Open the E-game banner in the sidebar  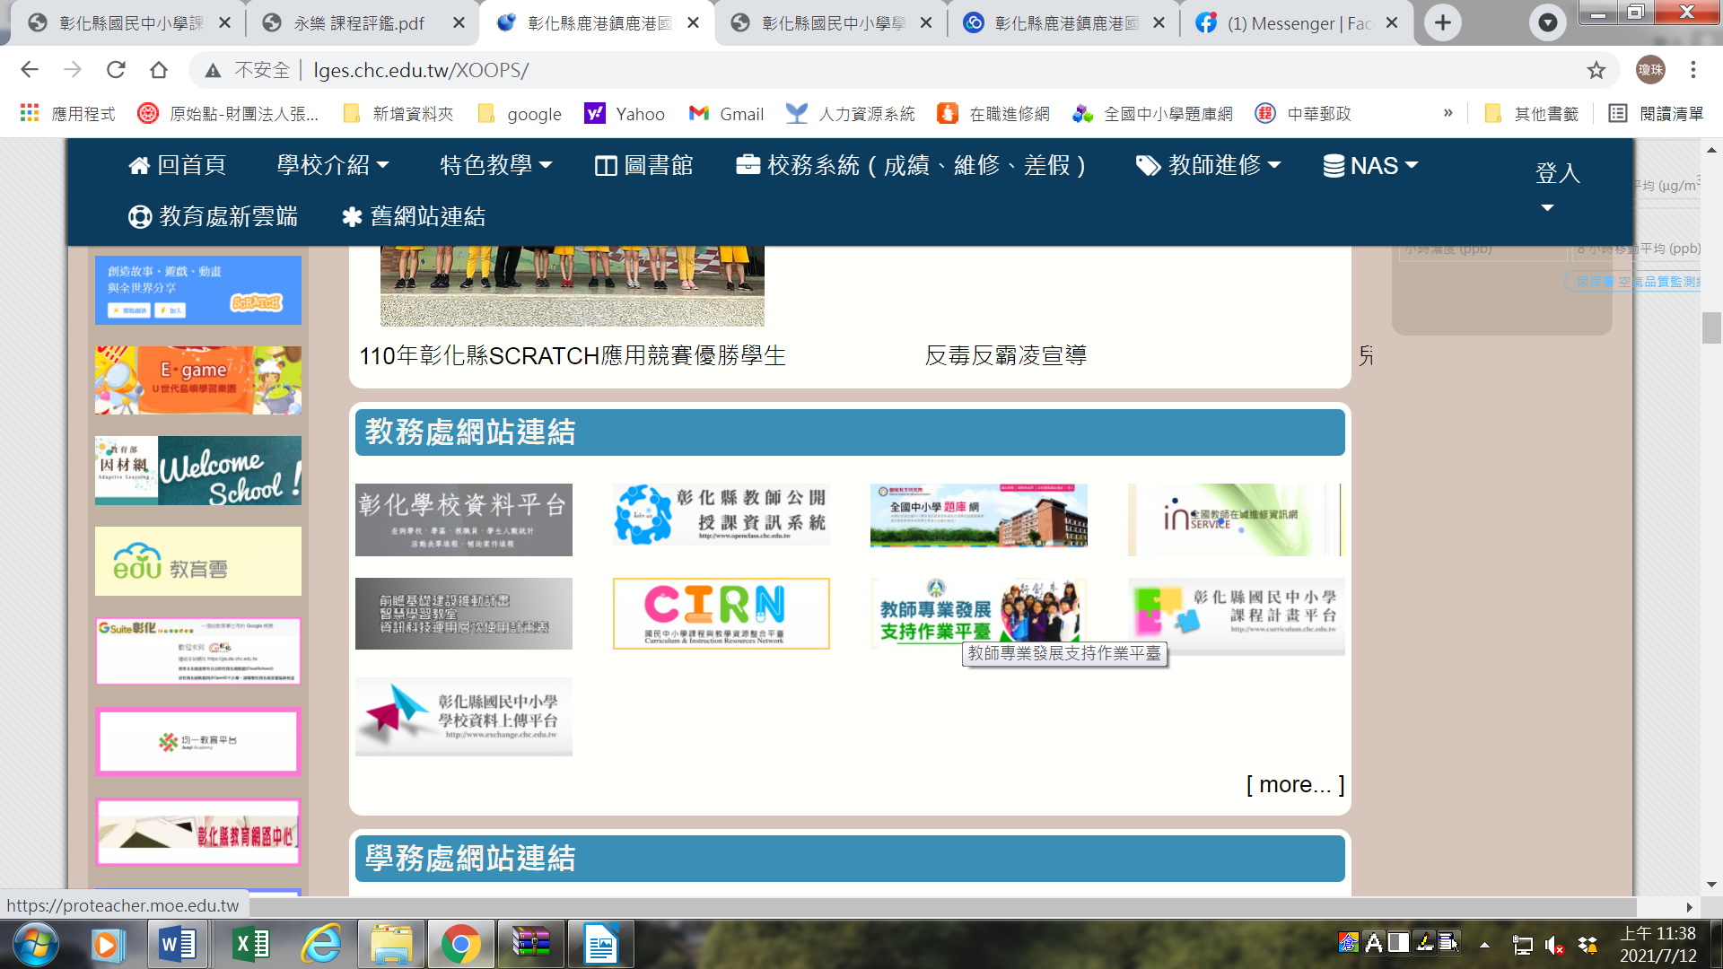(198, 380)
